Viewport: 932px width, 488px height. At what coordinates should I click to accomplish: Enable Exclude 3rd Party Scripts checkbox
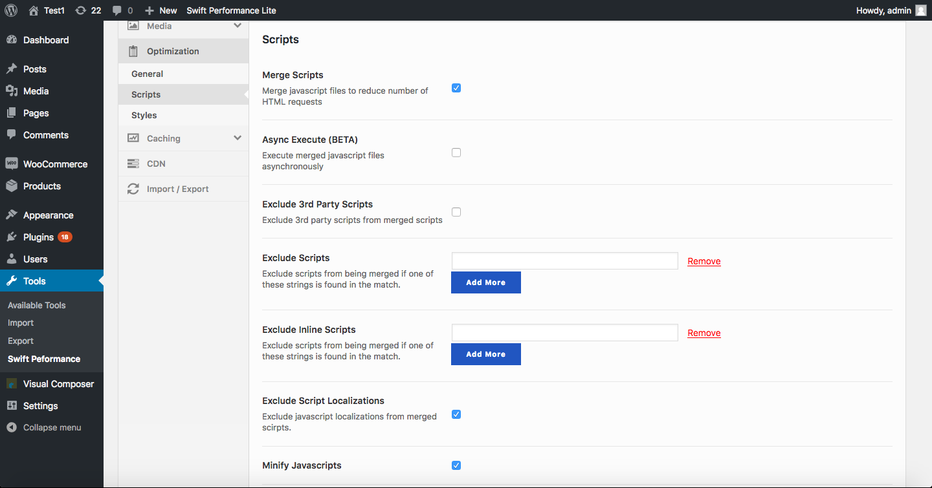456,212
